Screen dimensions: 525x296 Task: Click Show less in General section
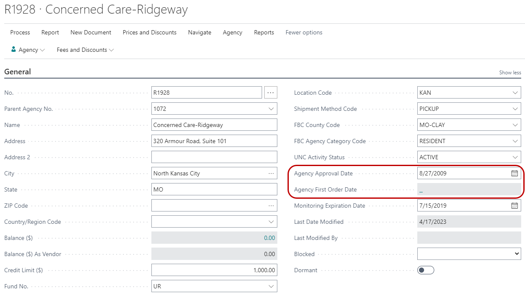(x=510, y=73)
